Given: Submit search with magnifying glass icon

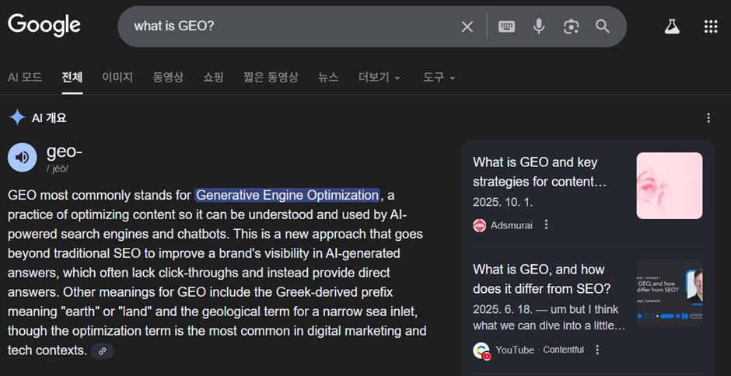Looking at the screenshot, I should click(603, 26).
